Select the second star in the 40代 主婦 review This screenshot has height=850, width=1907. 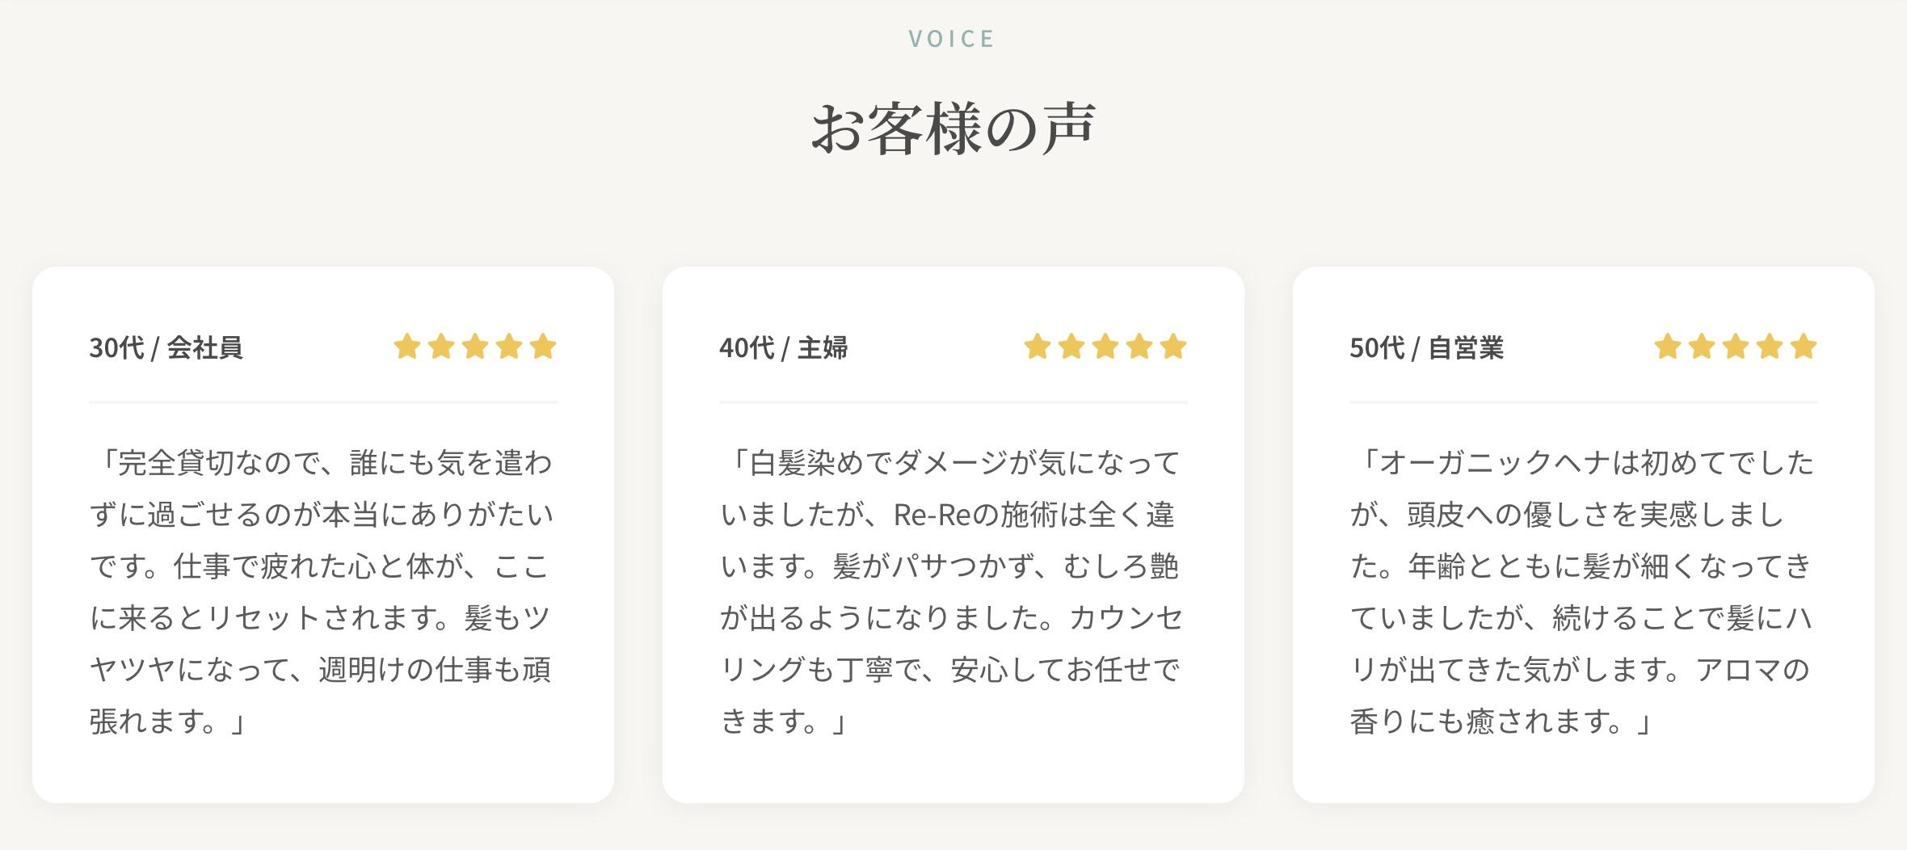1071,347
